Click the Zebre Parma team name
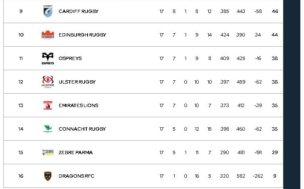The width and height of the screenshot is (304, 189). tap(76, 152)
